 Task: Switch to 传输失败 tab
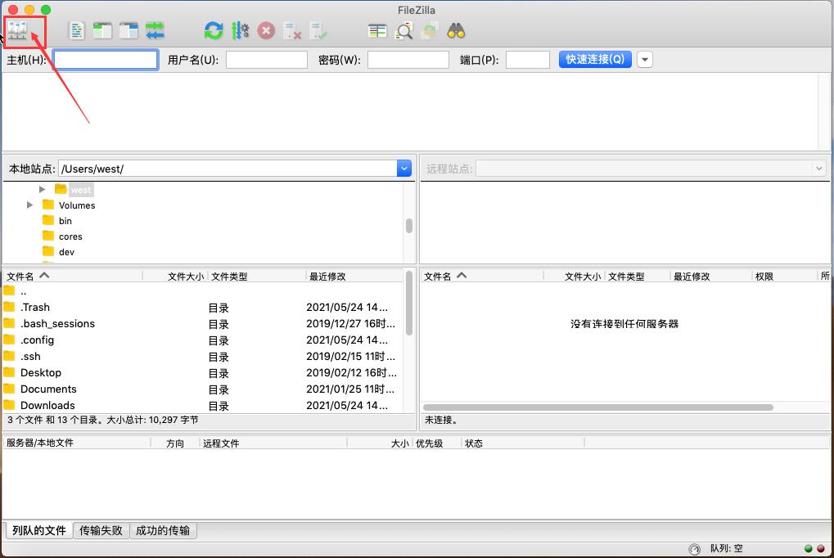[x=101, y=530]
